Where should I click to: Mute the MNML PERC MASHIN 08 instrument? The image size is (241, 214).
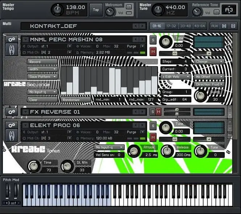tap(153, 51)
